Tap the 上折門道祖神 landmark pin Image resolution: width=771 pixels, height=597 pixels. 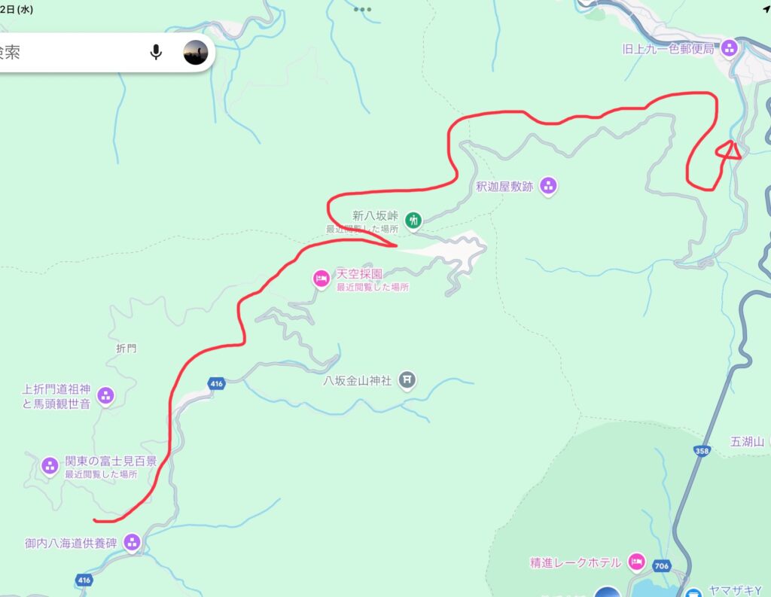[105, 396]
